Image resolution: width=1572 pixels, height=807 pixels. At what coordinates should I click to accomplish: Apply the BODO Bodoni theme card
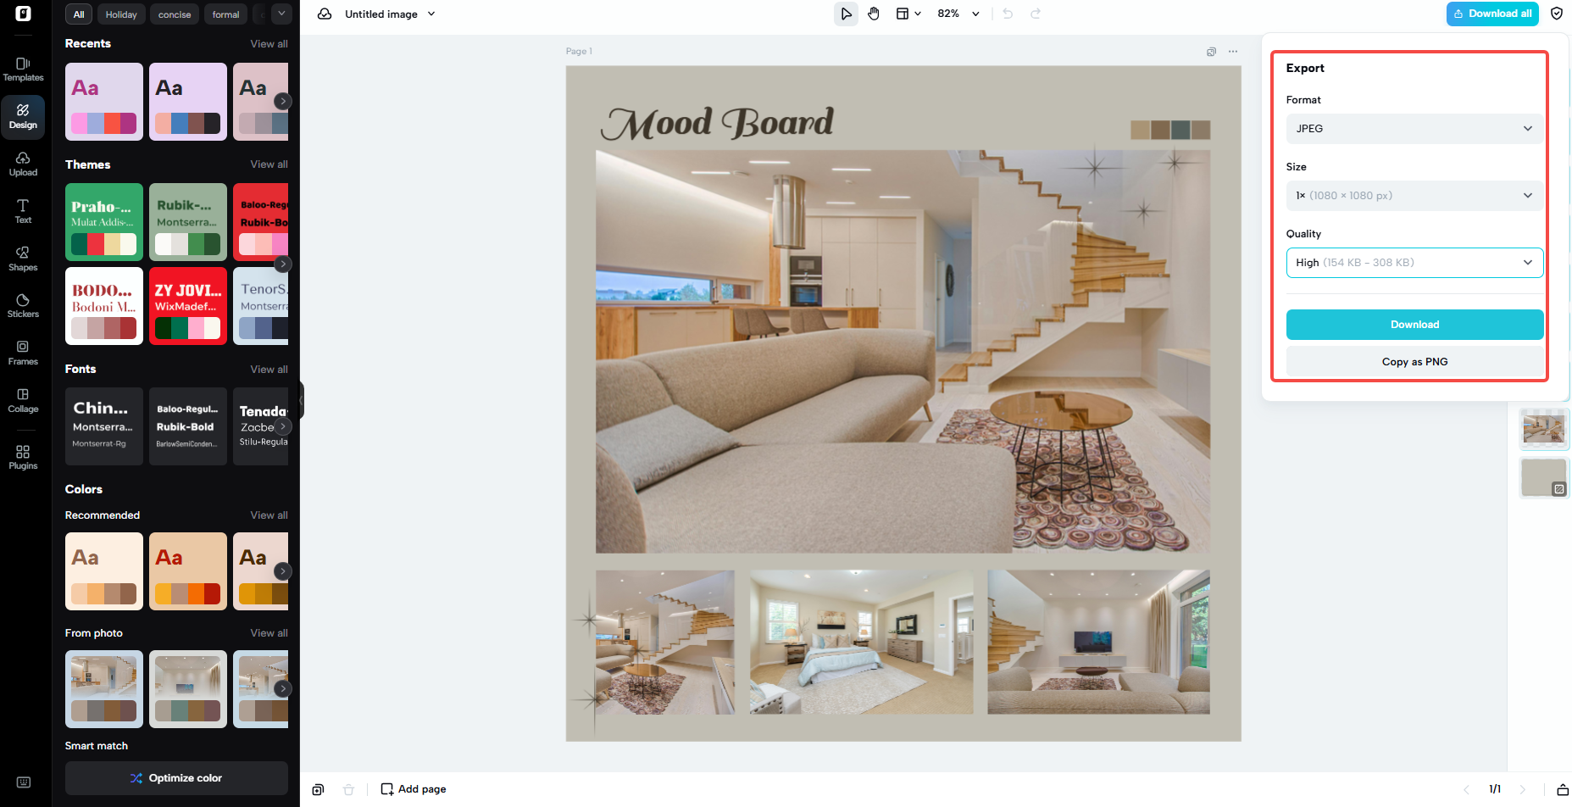[104, 306]
